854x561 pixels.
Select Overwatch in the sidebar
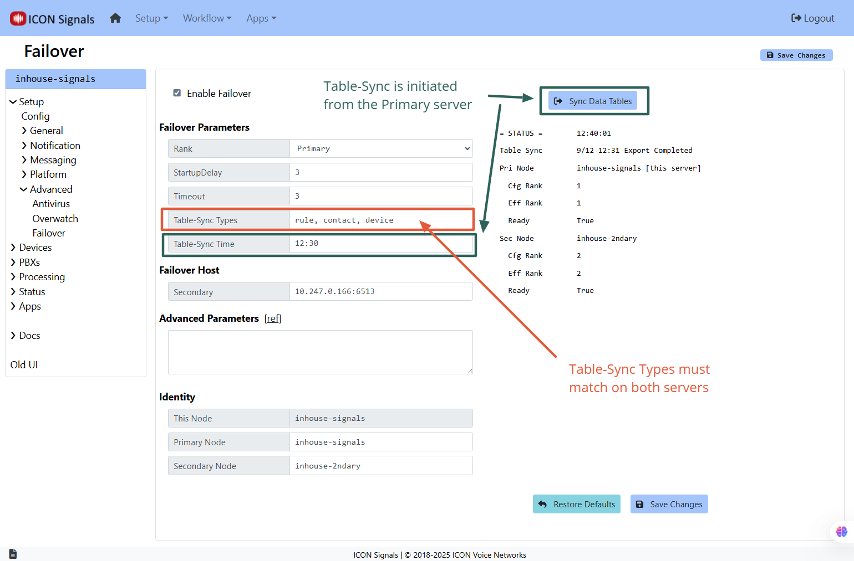pos(55,219)
